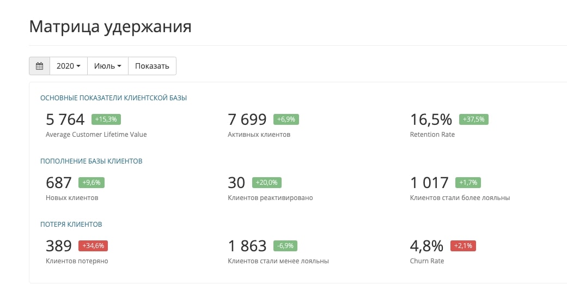Expand the Июль month dropdown
Image resolution: width=567 pixels, height=296 pixels.
tap(107, 66)
